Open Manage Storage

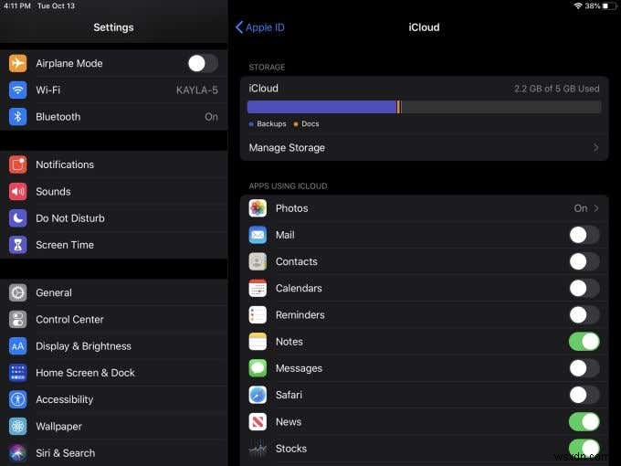pyautogui.click(x=424, y=147)
